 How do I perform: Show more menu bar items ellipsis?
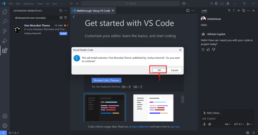click(x=62, y=4)
